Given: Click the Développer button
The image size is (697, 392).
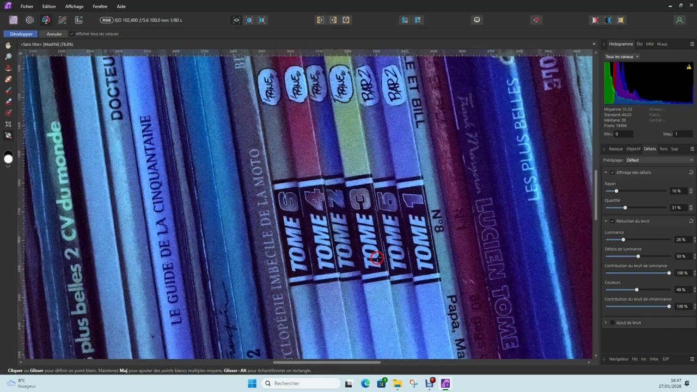Looking at the screenshot, I should [x=21, y=34].
